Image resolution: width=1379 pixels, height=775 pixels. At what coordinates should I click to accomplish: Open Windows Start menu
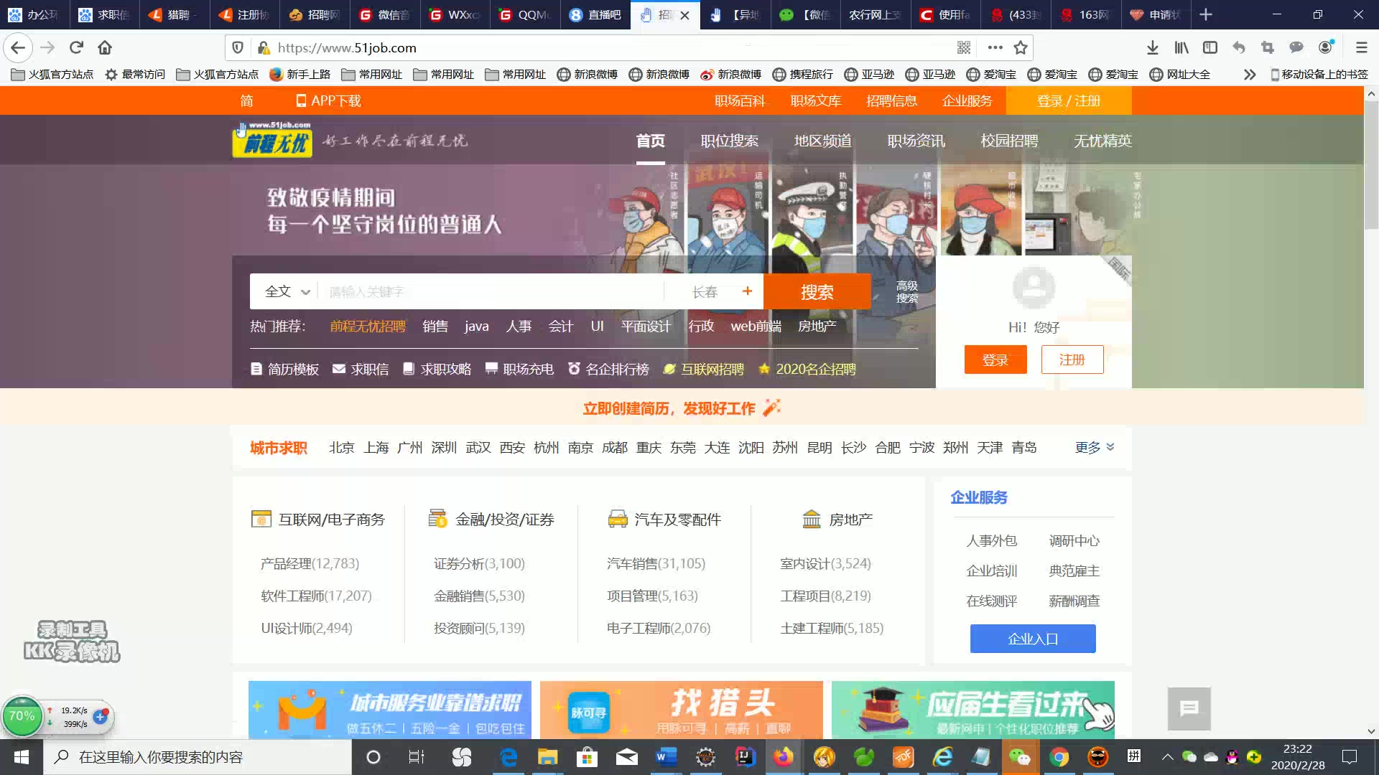tap(22, 757)
